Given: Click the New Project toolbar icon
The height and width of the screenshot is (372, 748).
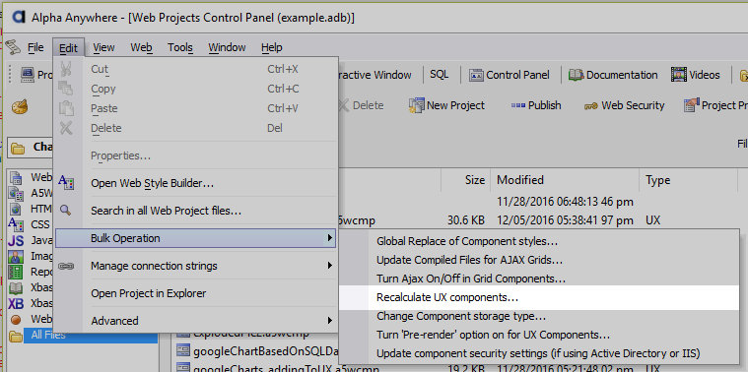Looking at the screenshot, I should coord(416,105).
